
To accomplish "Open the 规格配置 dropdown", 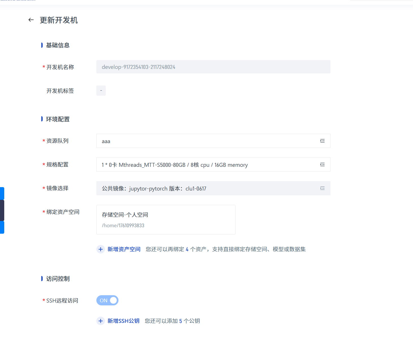I will [213, 165].
